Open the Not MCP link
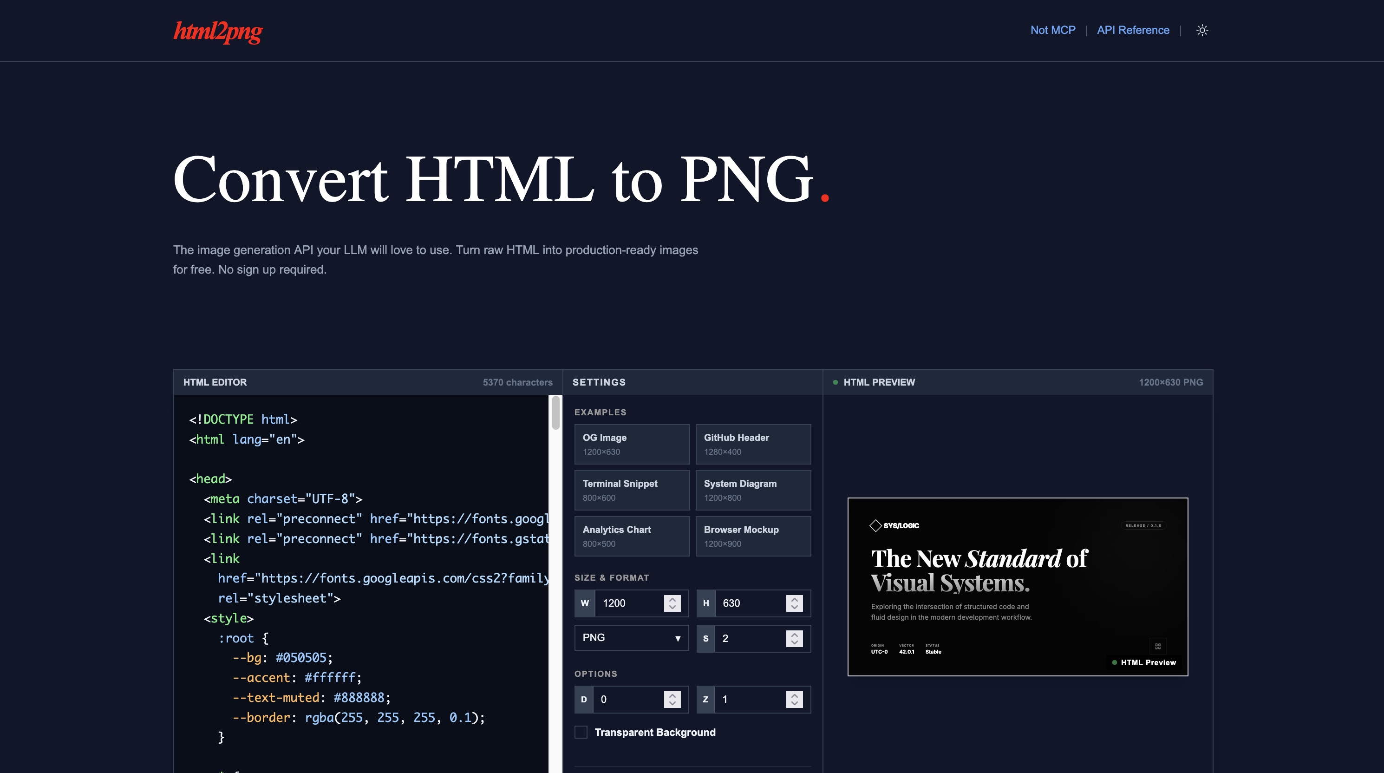Image resolution: width=1384 pixels, height=773 pixels. 1052,30
